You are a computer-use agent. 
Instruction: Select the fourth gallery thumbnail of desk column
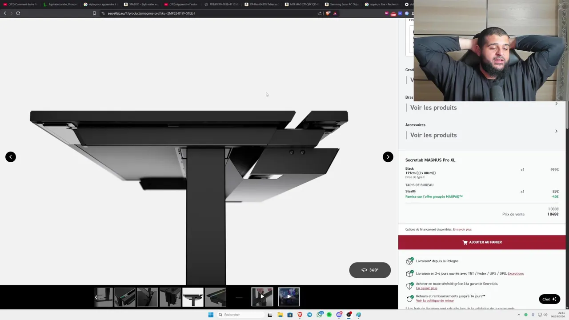170,297
